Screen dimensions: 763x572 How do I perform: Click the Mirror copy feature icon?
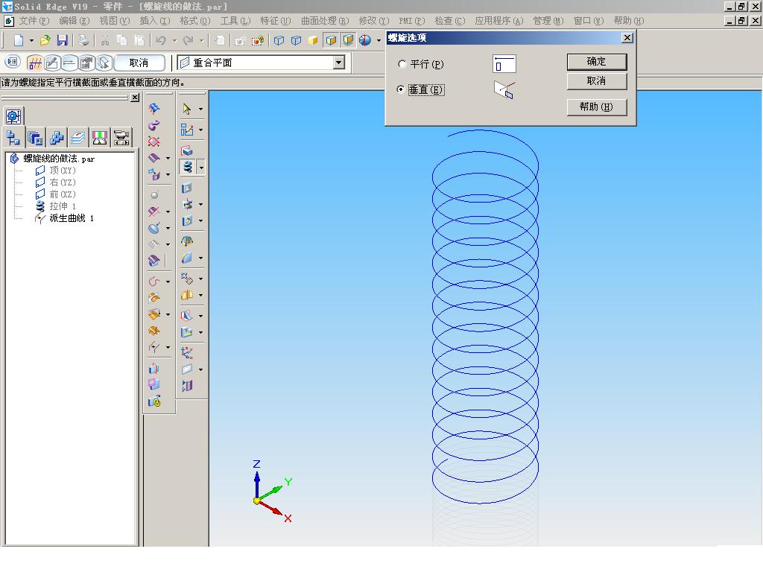[187, 295]
